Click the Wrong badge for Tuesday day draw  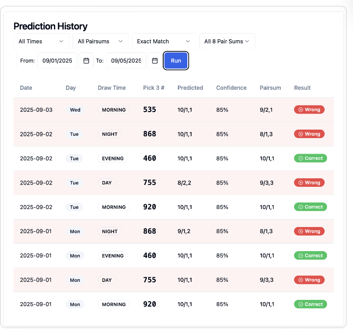click(309, 183)
